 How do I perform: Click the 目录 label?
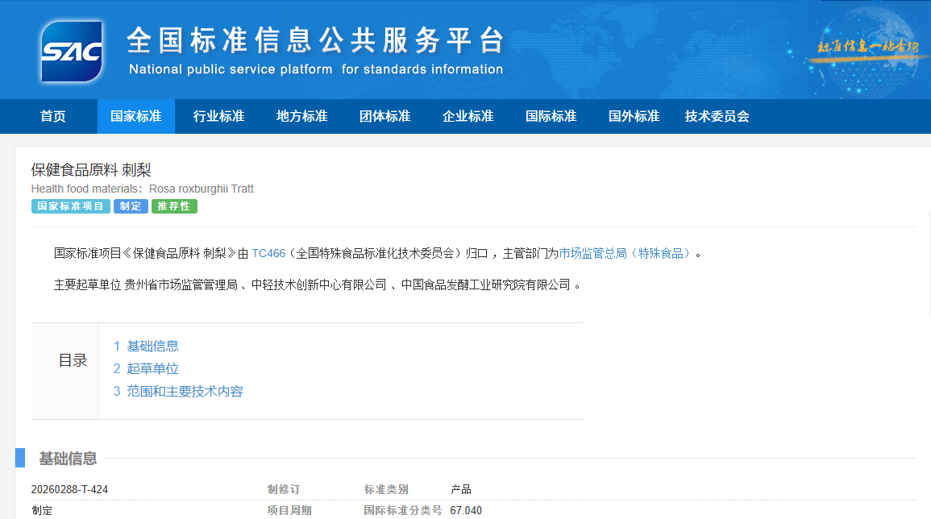click(73, 360)
